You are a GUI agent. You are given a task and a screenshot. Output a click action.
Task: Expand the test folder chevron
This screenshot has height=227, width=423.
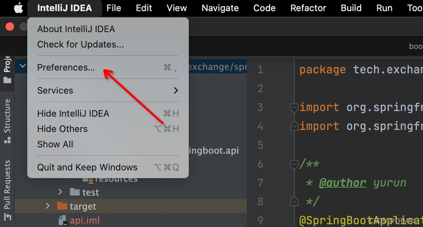click(60, 192)
